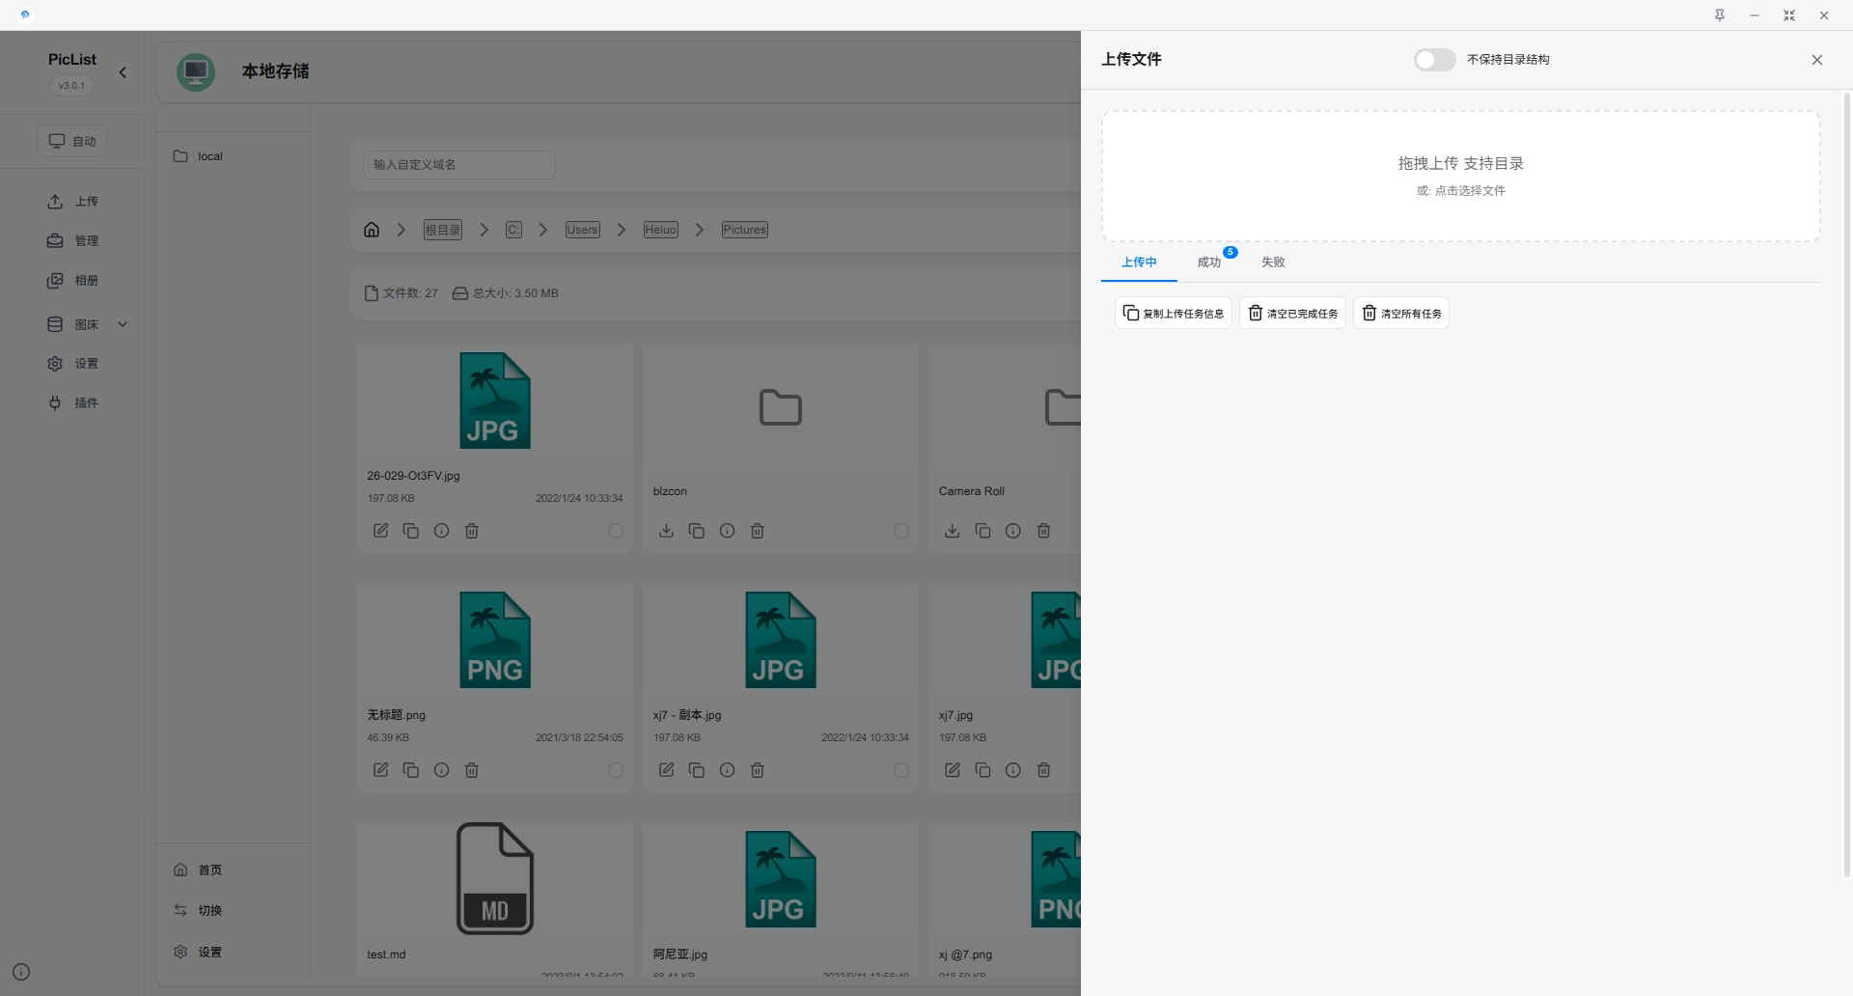Click 设置 in the manage panel bottom
This screenshot has height=996, width=1853.
(233, 953)
